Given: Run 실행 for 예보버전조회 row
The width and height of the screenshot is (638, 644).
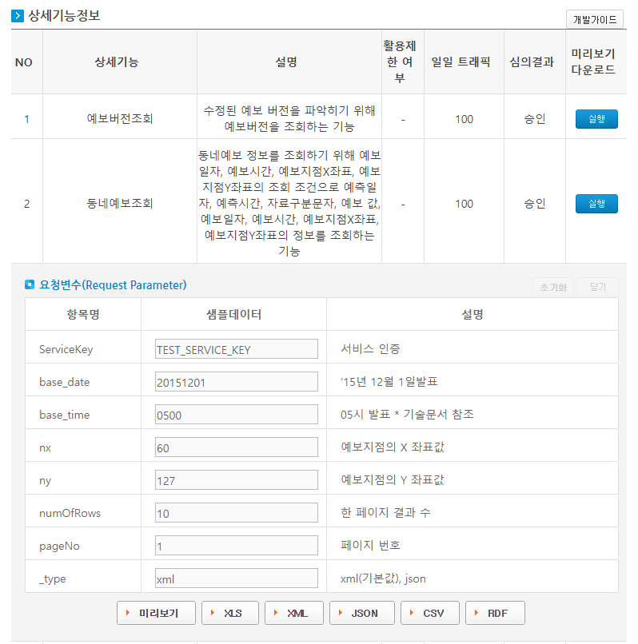Looking at the screenshot, I should [x=596, y=119].
